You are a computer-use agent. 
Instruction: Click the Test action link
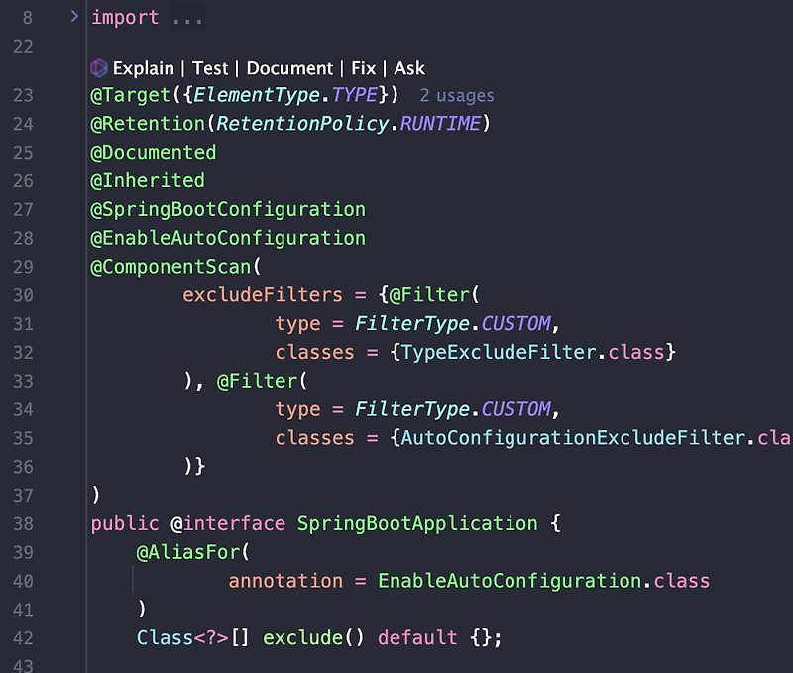[x=212, y=68]
